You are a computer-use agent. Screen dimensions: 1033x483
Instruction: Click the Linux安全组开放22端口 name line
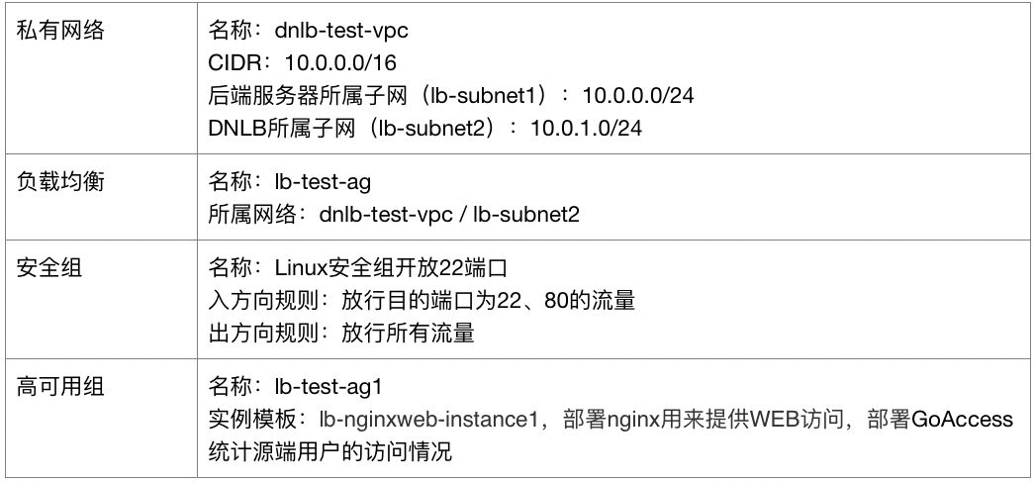point(357,268)
